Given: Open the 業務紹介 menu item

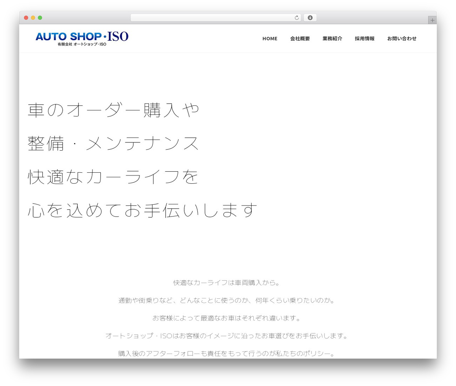Looking at the screenshot, I should tap(332, 38).
